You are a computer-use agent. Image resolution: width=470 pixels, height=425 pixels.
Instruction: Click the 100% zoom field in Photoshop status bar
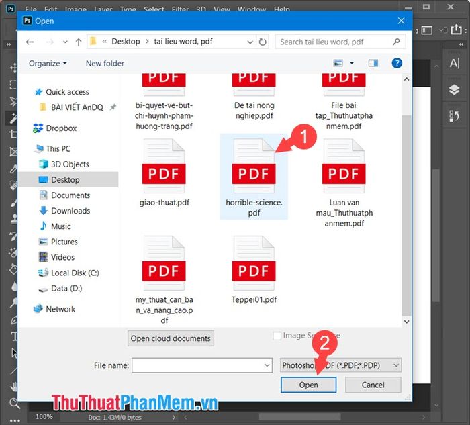point(44,417)
